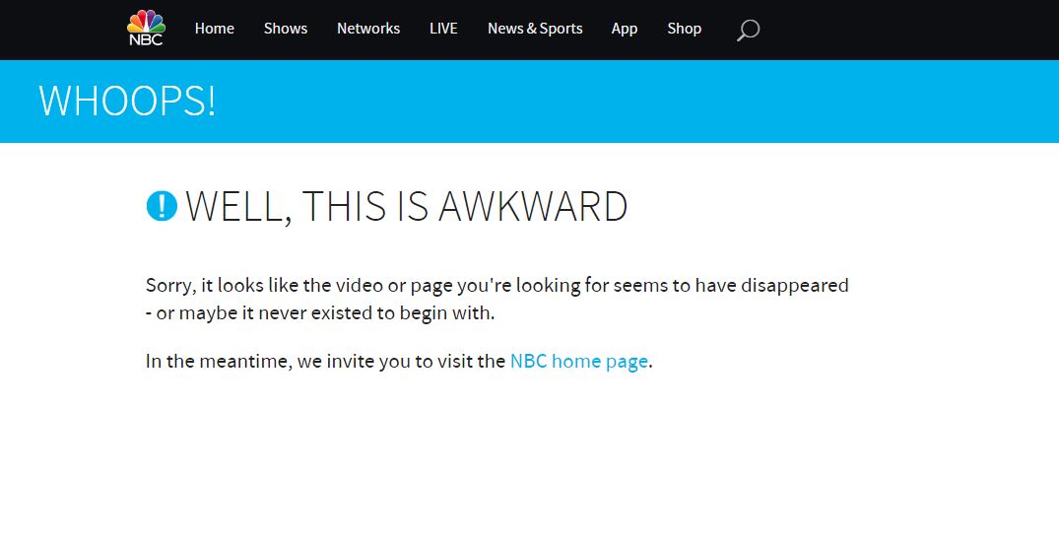
Task: Open the LIVE section
Action: (x=443, y=29)
